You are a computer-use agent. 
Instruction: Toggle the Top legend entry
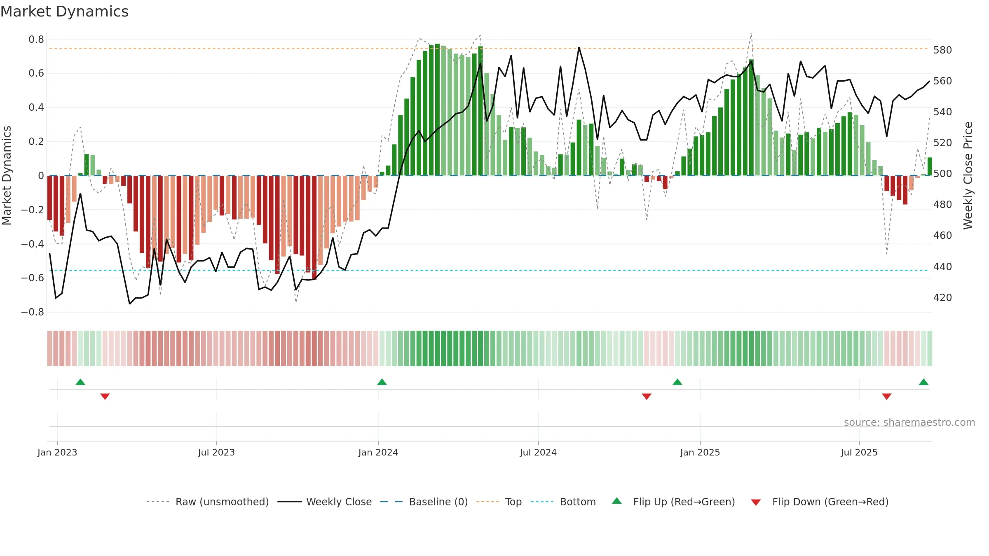click(499, 502)
